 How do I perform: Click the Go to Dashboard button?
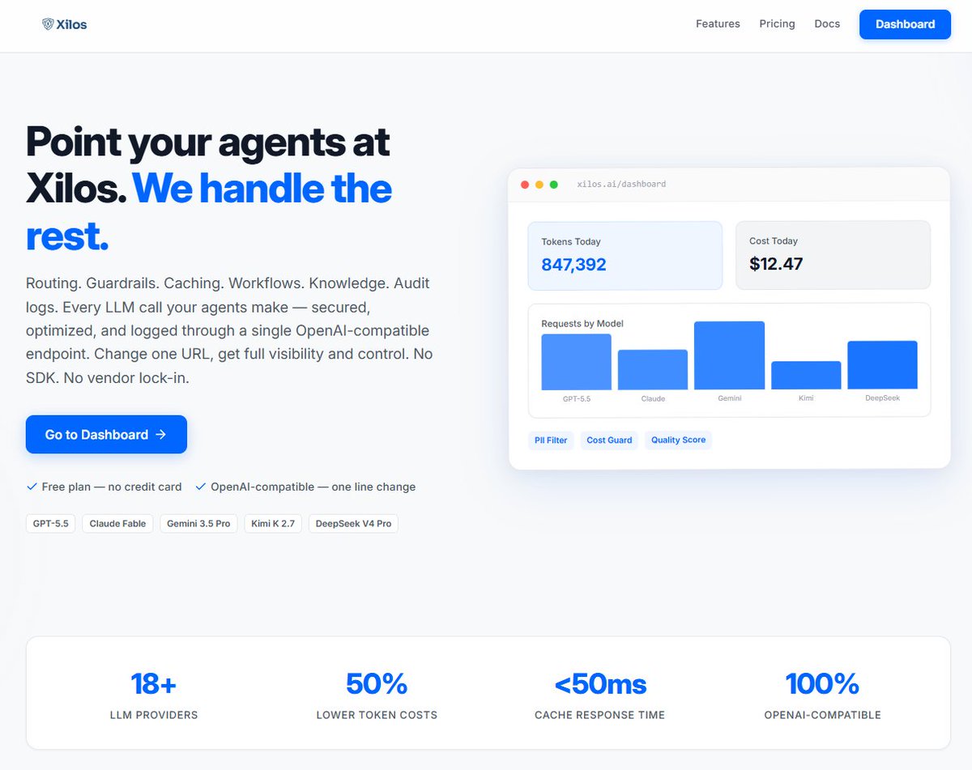(106, 435)
